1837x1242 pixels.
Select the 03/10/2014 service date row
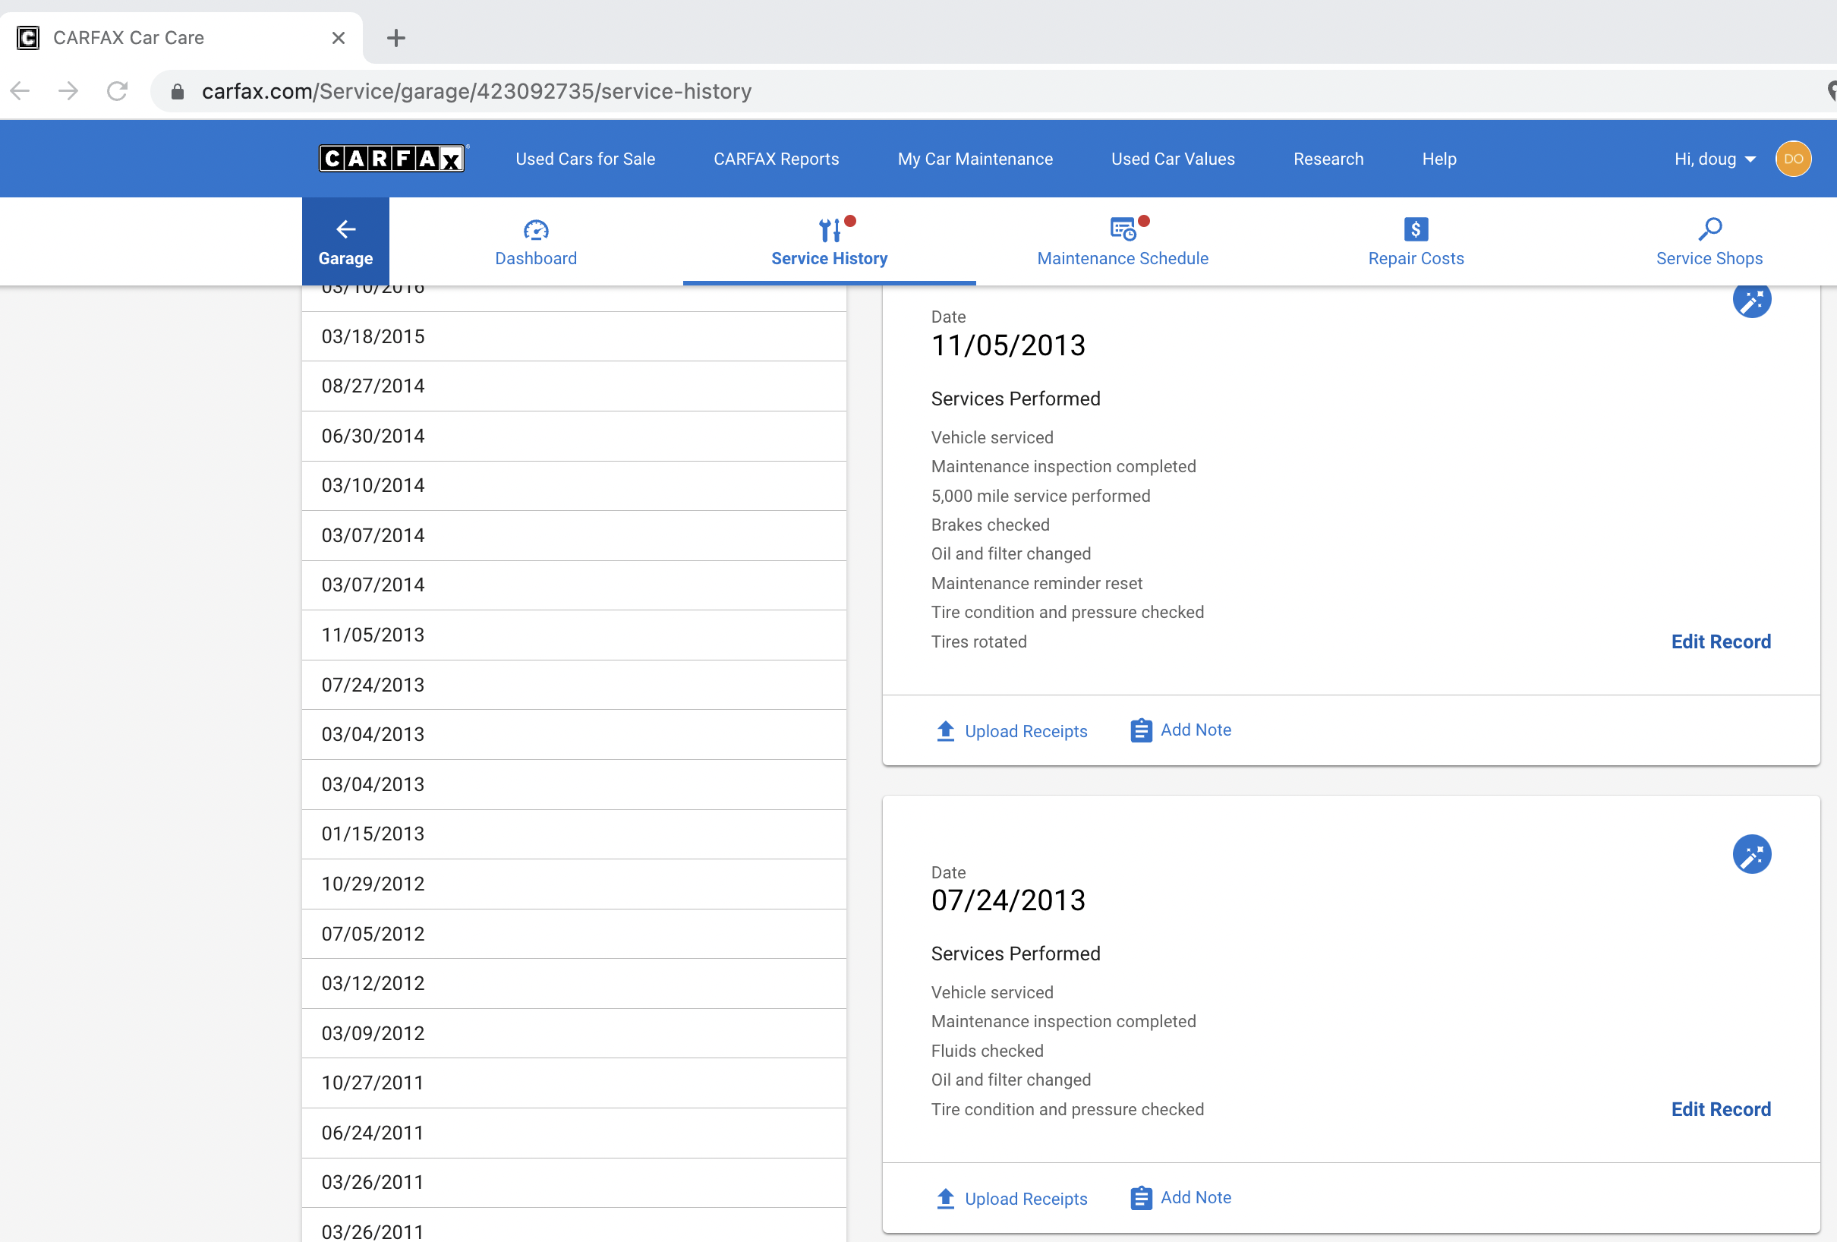pyautogui.click(x=574, y=485)
